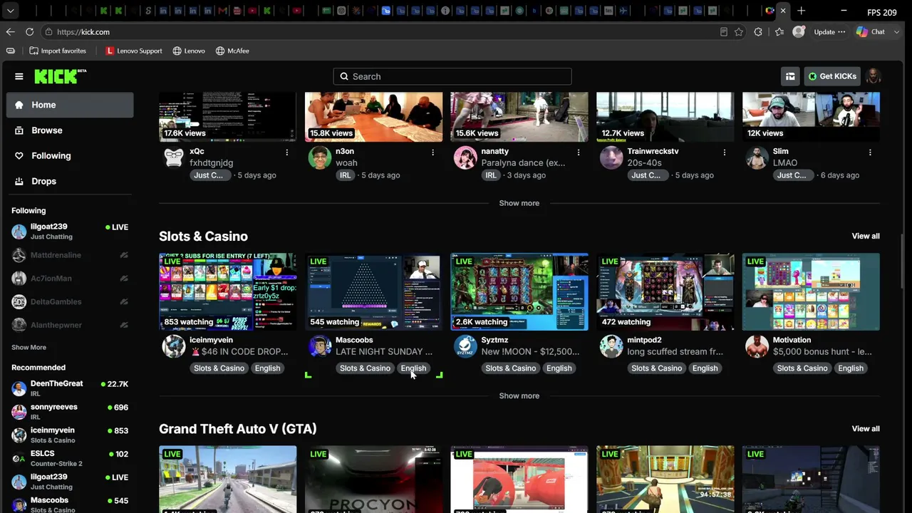Viewport: 912px width, 513px height.
Task: Open Syztmz's 2.6K watching stream thumbnail
Action: (x=519, y=291)
